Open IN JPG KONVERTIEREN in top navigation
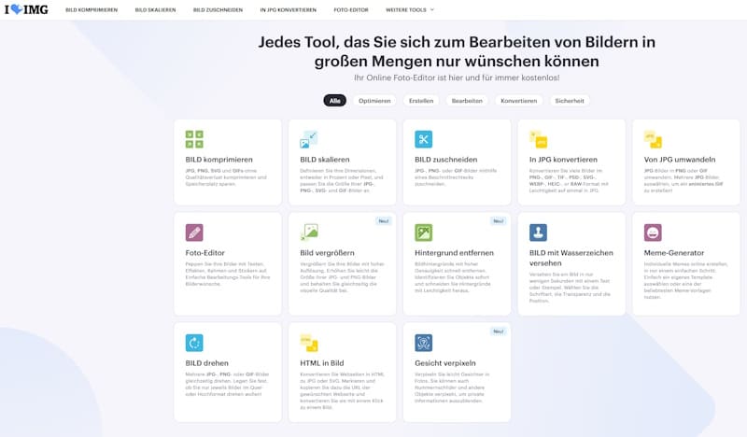 (x=289, y=9)
